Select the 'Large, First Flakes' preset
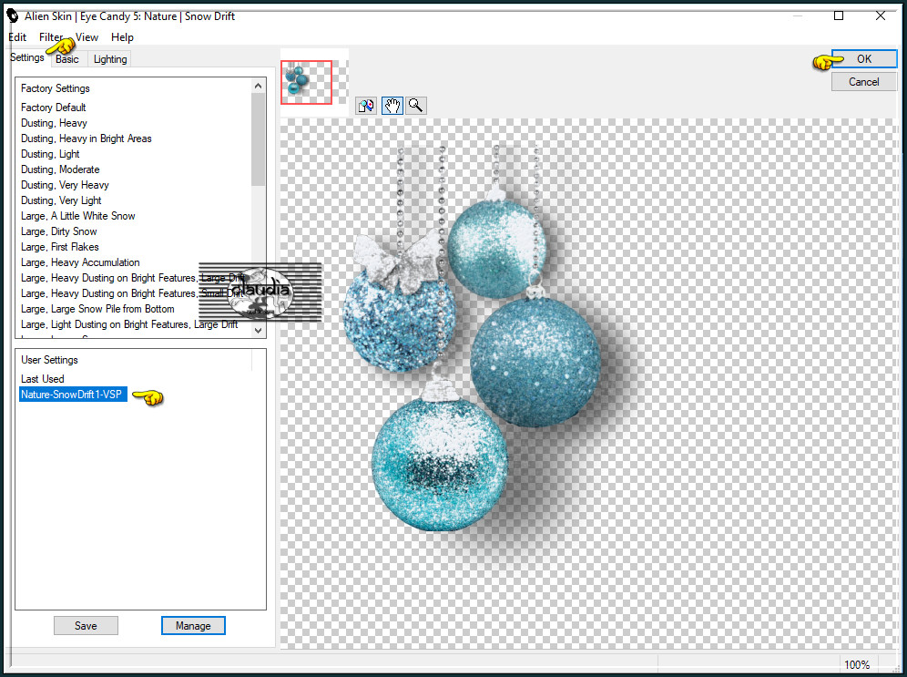The height and width of the screenshot is (677, 907). click(59, 247)
